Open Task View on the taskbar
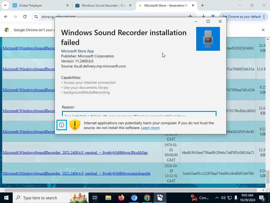The image size is (270, 203). coord(95,198)
